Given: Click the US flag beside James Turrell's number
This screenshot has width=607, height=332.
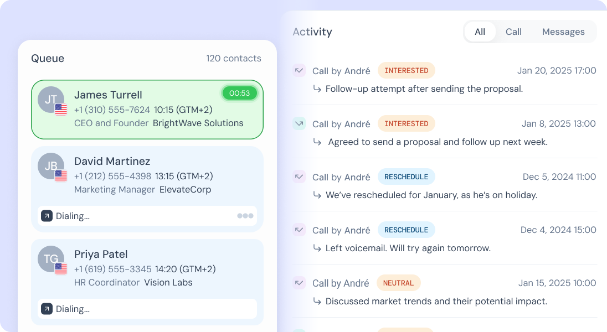Looking at the screenshot, I should coord(62,110).
